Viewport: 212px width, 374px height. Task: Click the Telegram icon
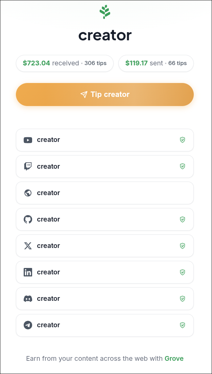pyautogui.click(x=28, y=325)
